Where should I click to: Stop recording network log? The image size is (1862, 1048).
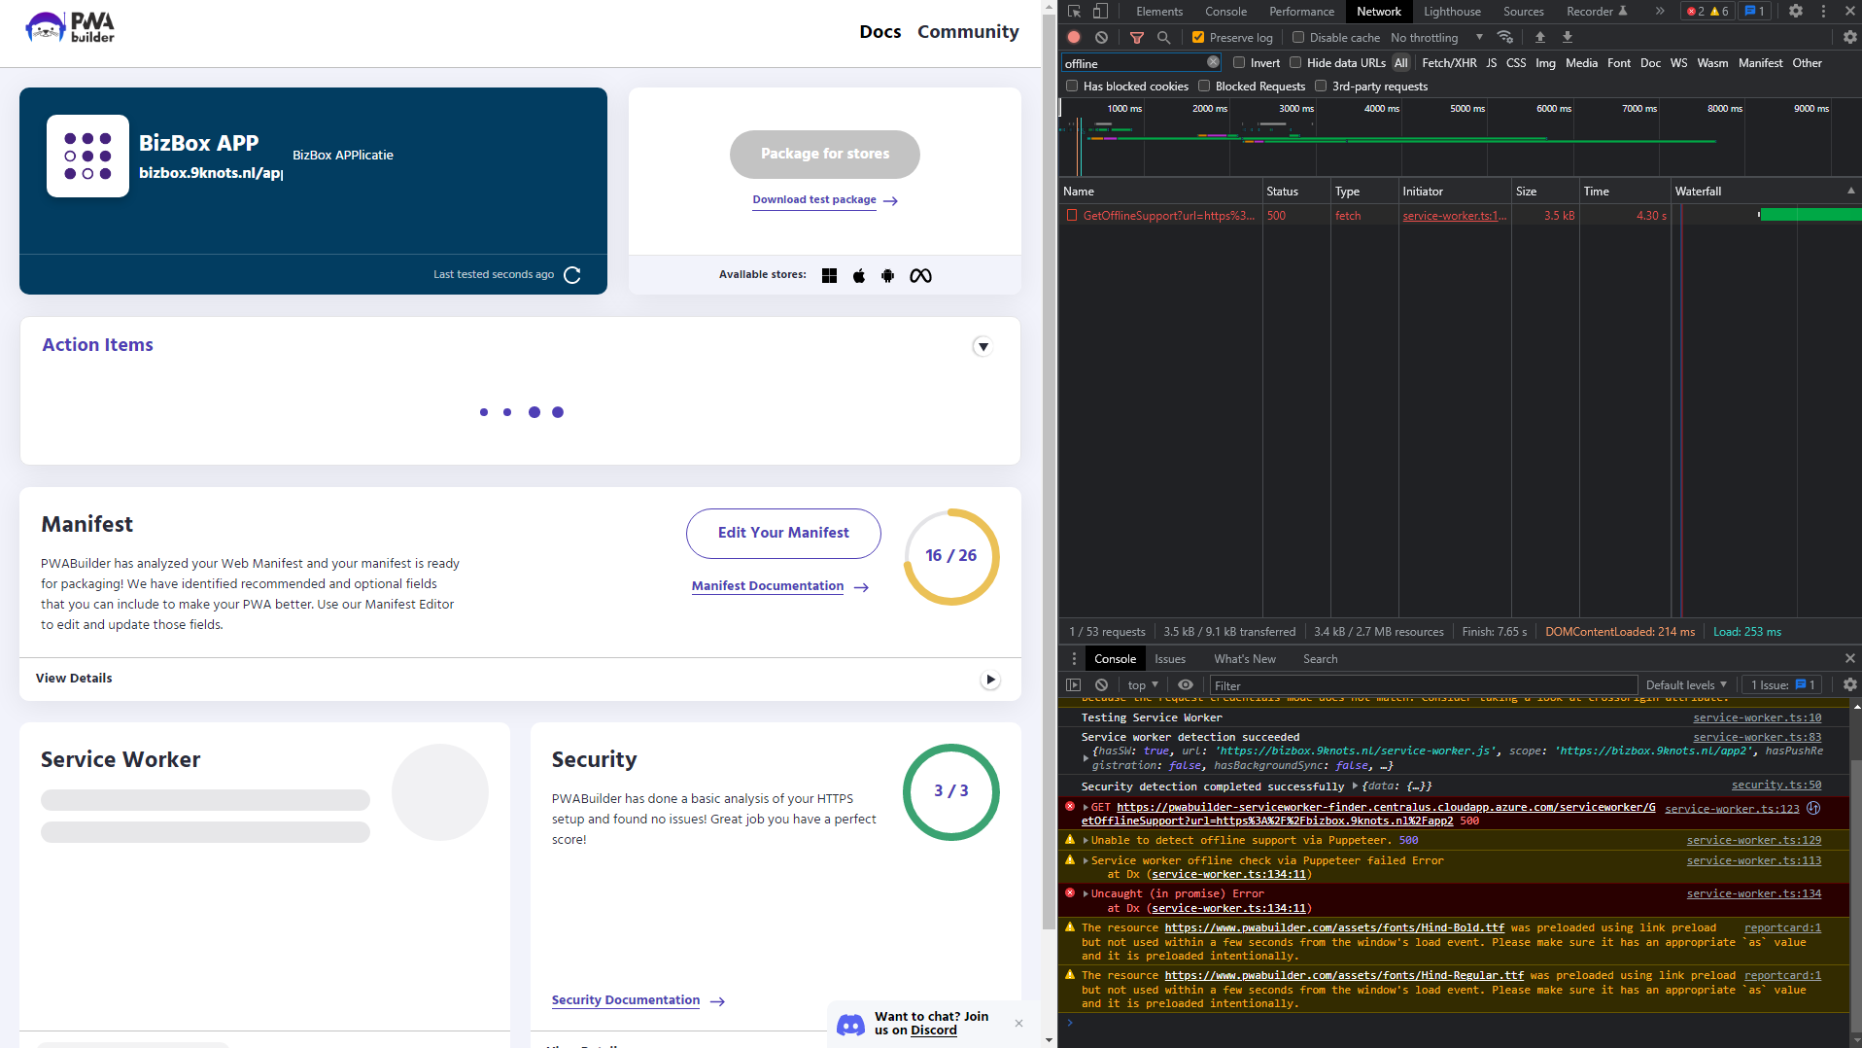tap(1073, 37)
